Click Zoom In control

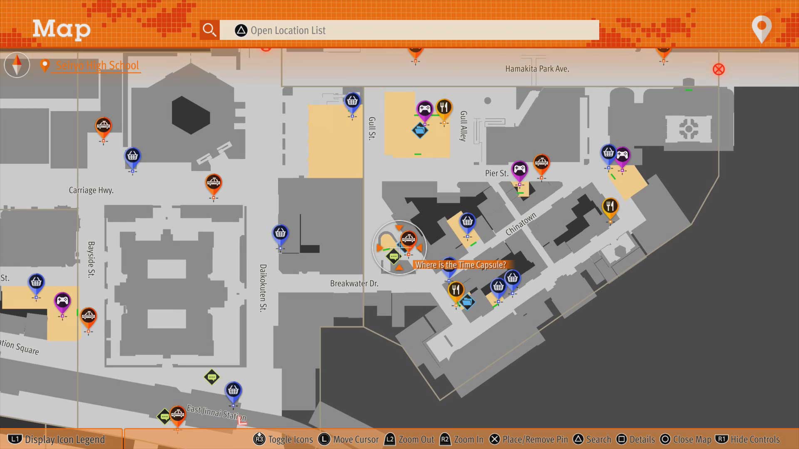(462, 439)
